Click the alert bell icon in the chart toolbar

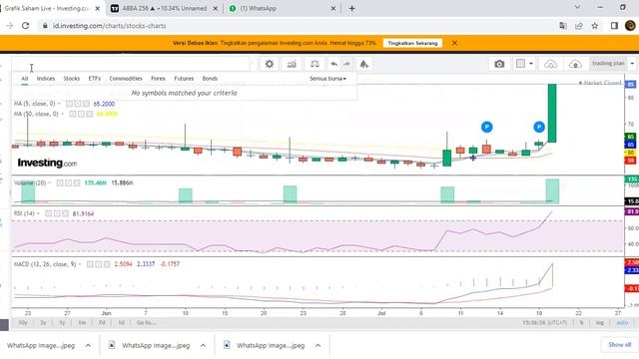pyautogui.click(x=363, y=64)
